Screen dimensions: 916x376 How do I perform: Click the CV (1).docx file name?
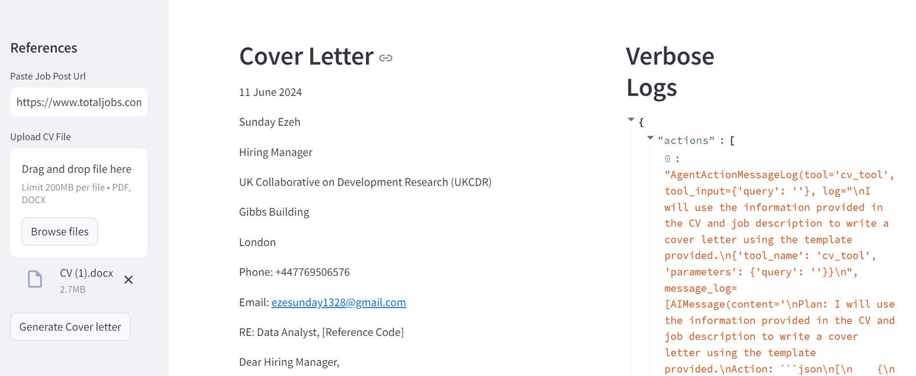pyautogui.click(x=86, y=273)
